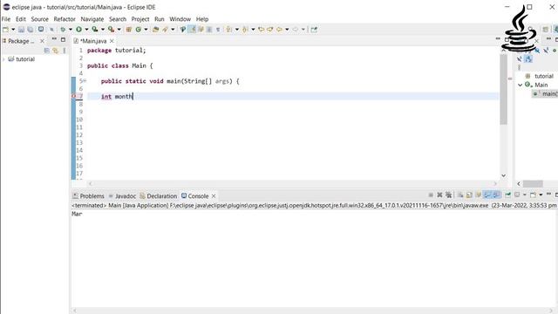
Task: Click the Terminate square in Console toolbar
Action: coord(431,195)
